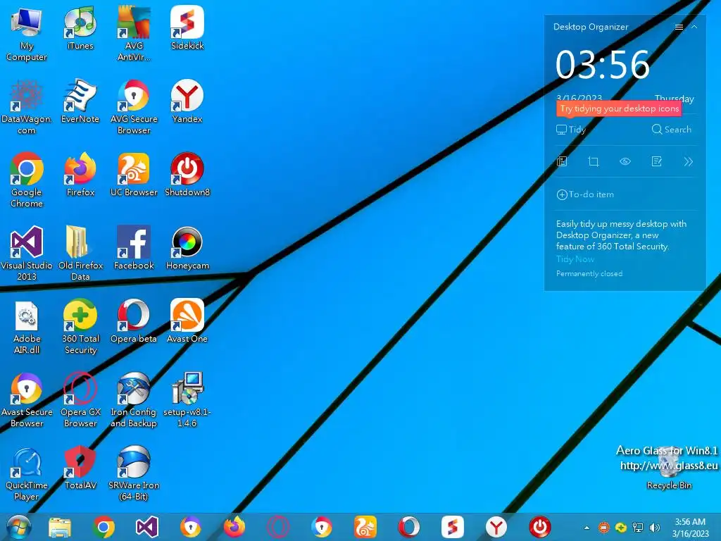
Task: Select the AVG Secure Browser desktop icon
Action: pyautogui.click(x=133, y=107)
